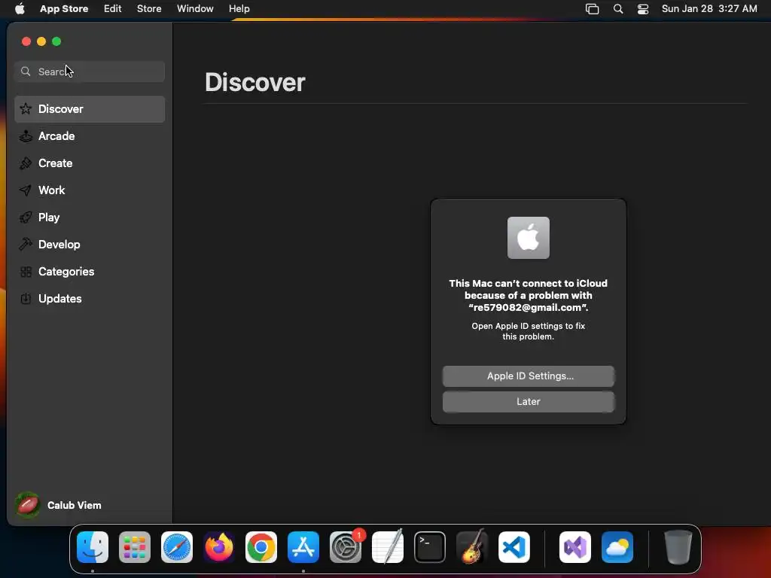Image resolution: width=771 pixels, height=578 pixels.
Task: Click the Apple logo in the dialog
Action: [x=528, y=238]
